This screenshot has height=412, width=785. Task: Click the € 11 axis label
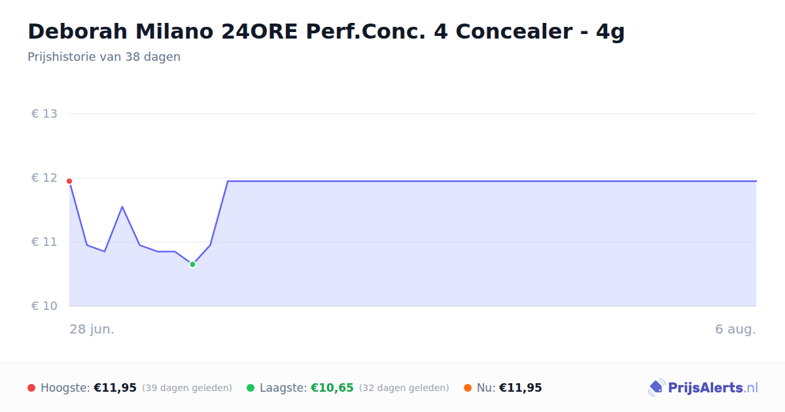coord(44,242)
